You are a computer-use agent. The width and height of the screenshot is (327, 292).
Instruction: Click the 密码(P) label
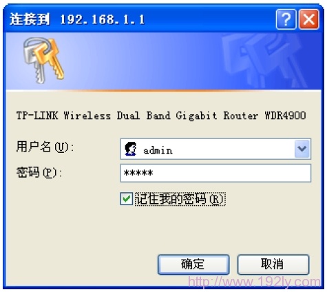pos(39,173)
